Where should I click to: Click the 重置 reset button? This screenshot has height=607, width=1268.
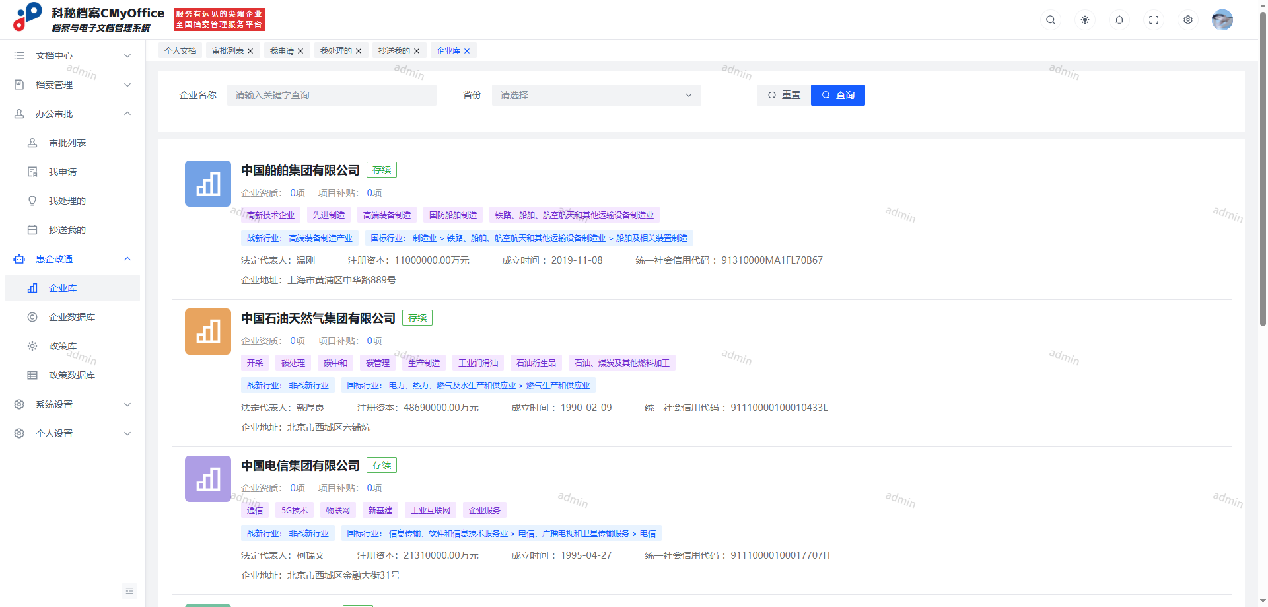pyautogui.click(x=784, y=95)
